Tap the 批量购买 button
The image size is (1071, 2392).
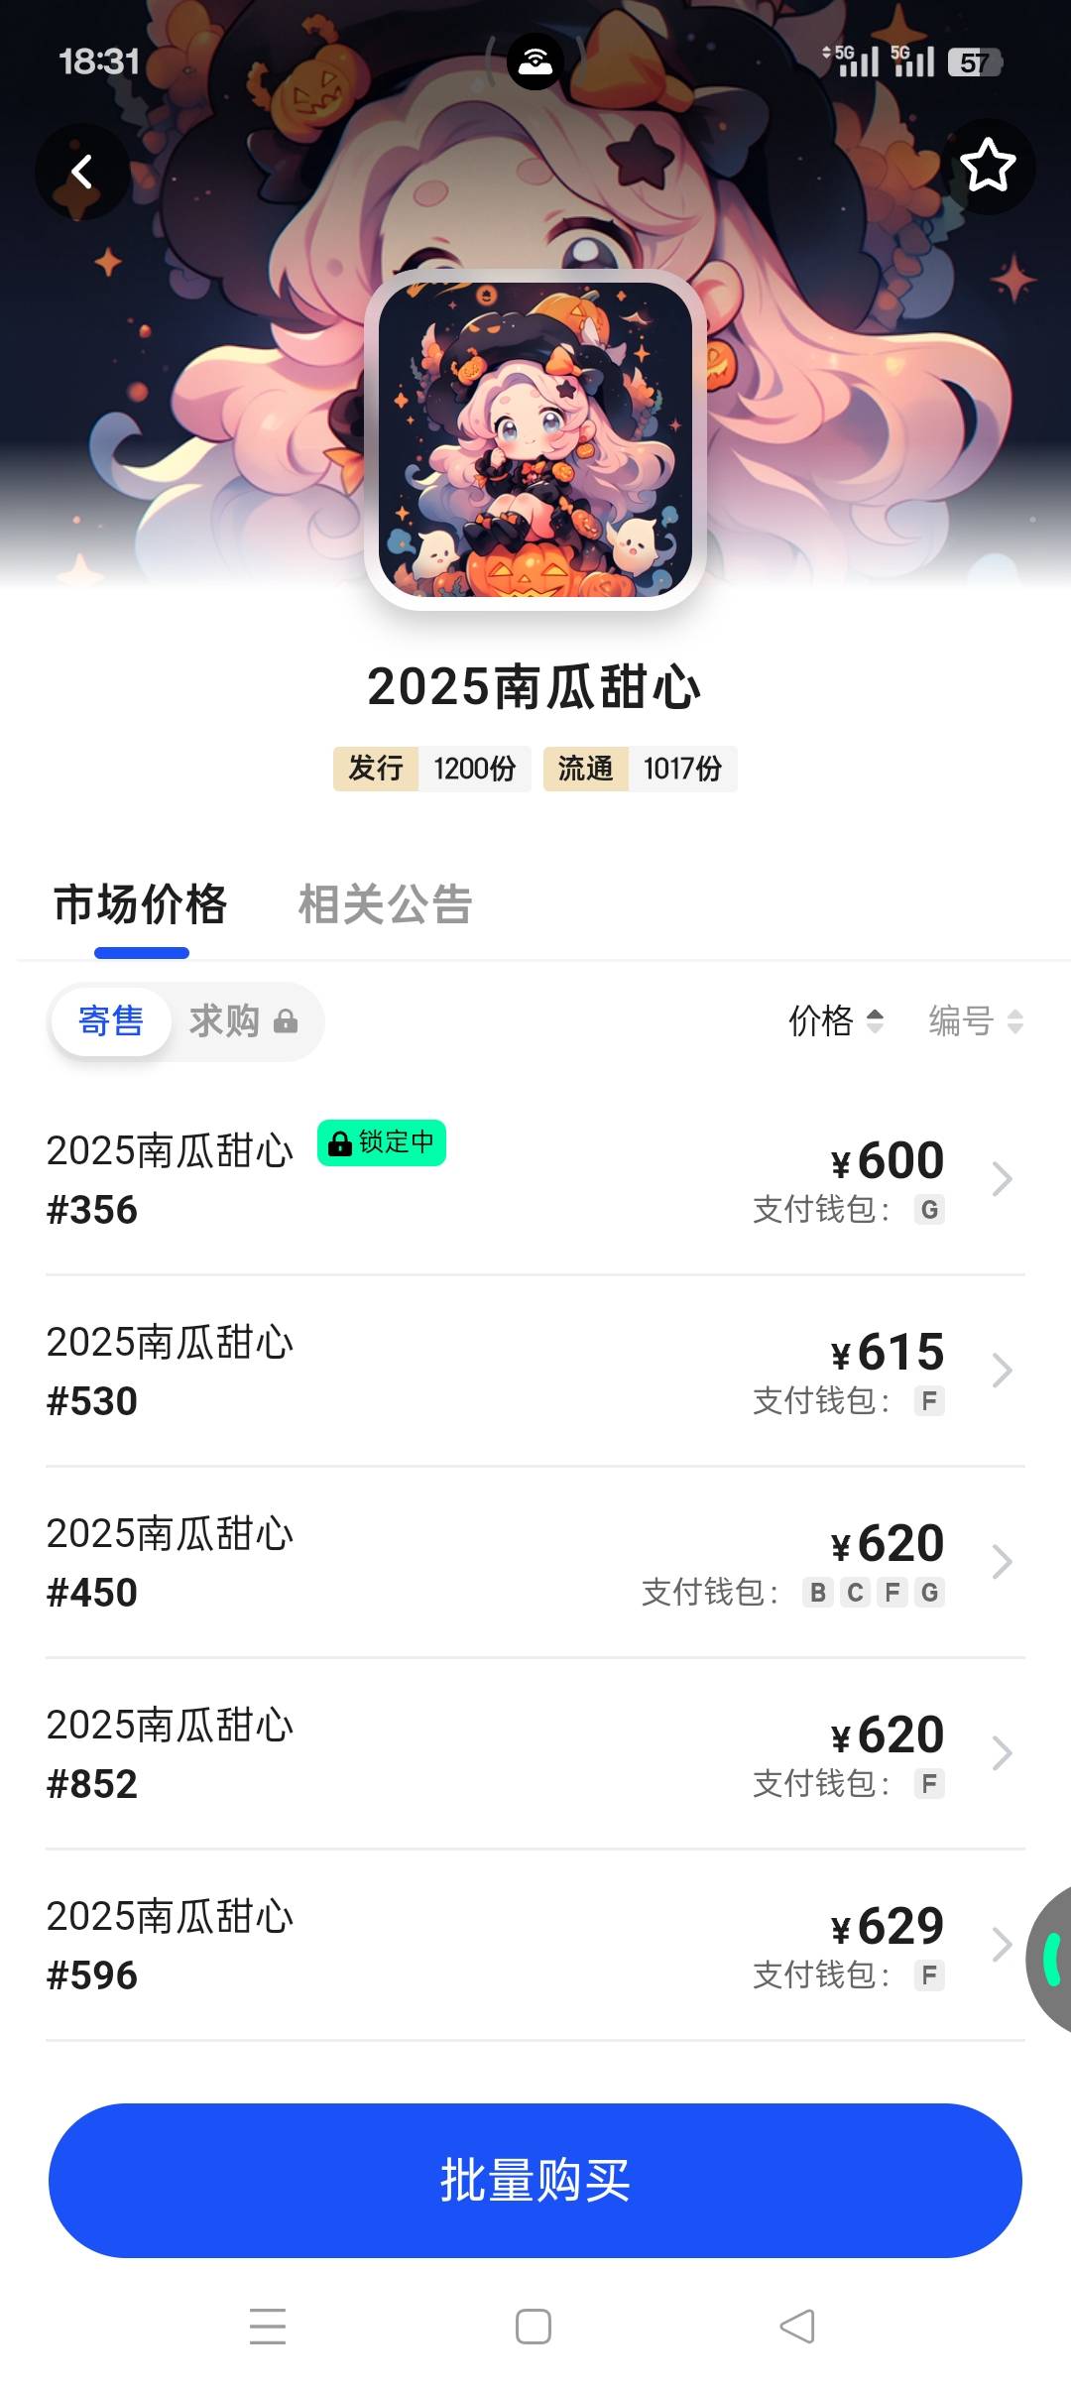(x=535, y=2180)
